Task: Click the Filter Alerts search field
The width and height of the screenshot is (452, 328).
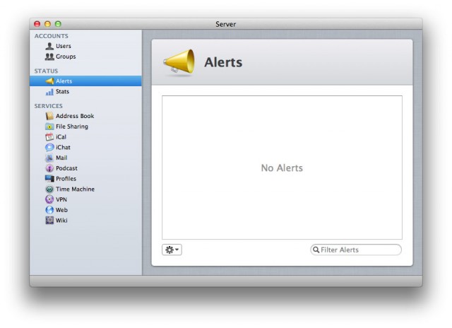Action: click(356, 250)
